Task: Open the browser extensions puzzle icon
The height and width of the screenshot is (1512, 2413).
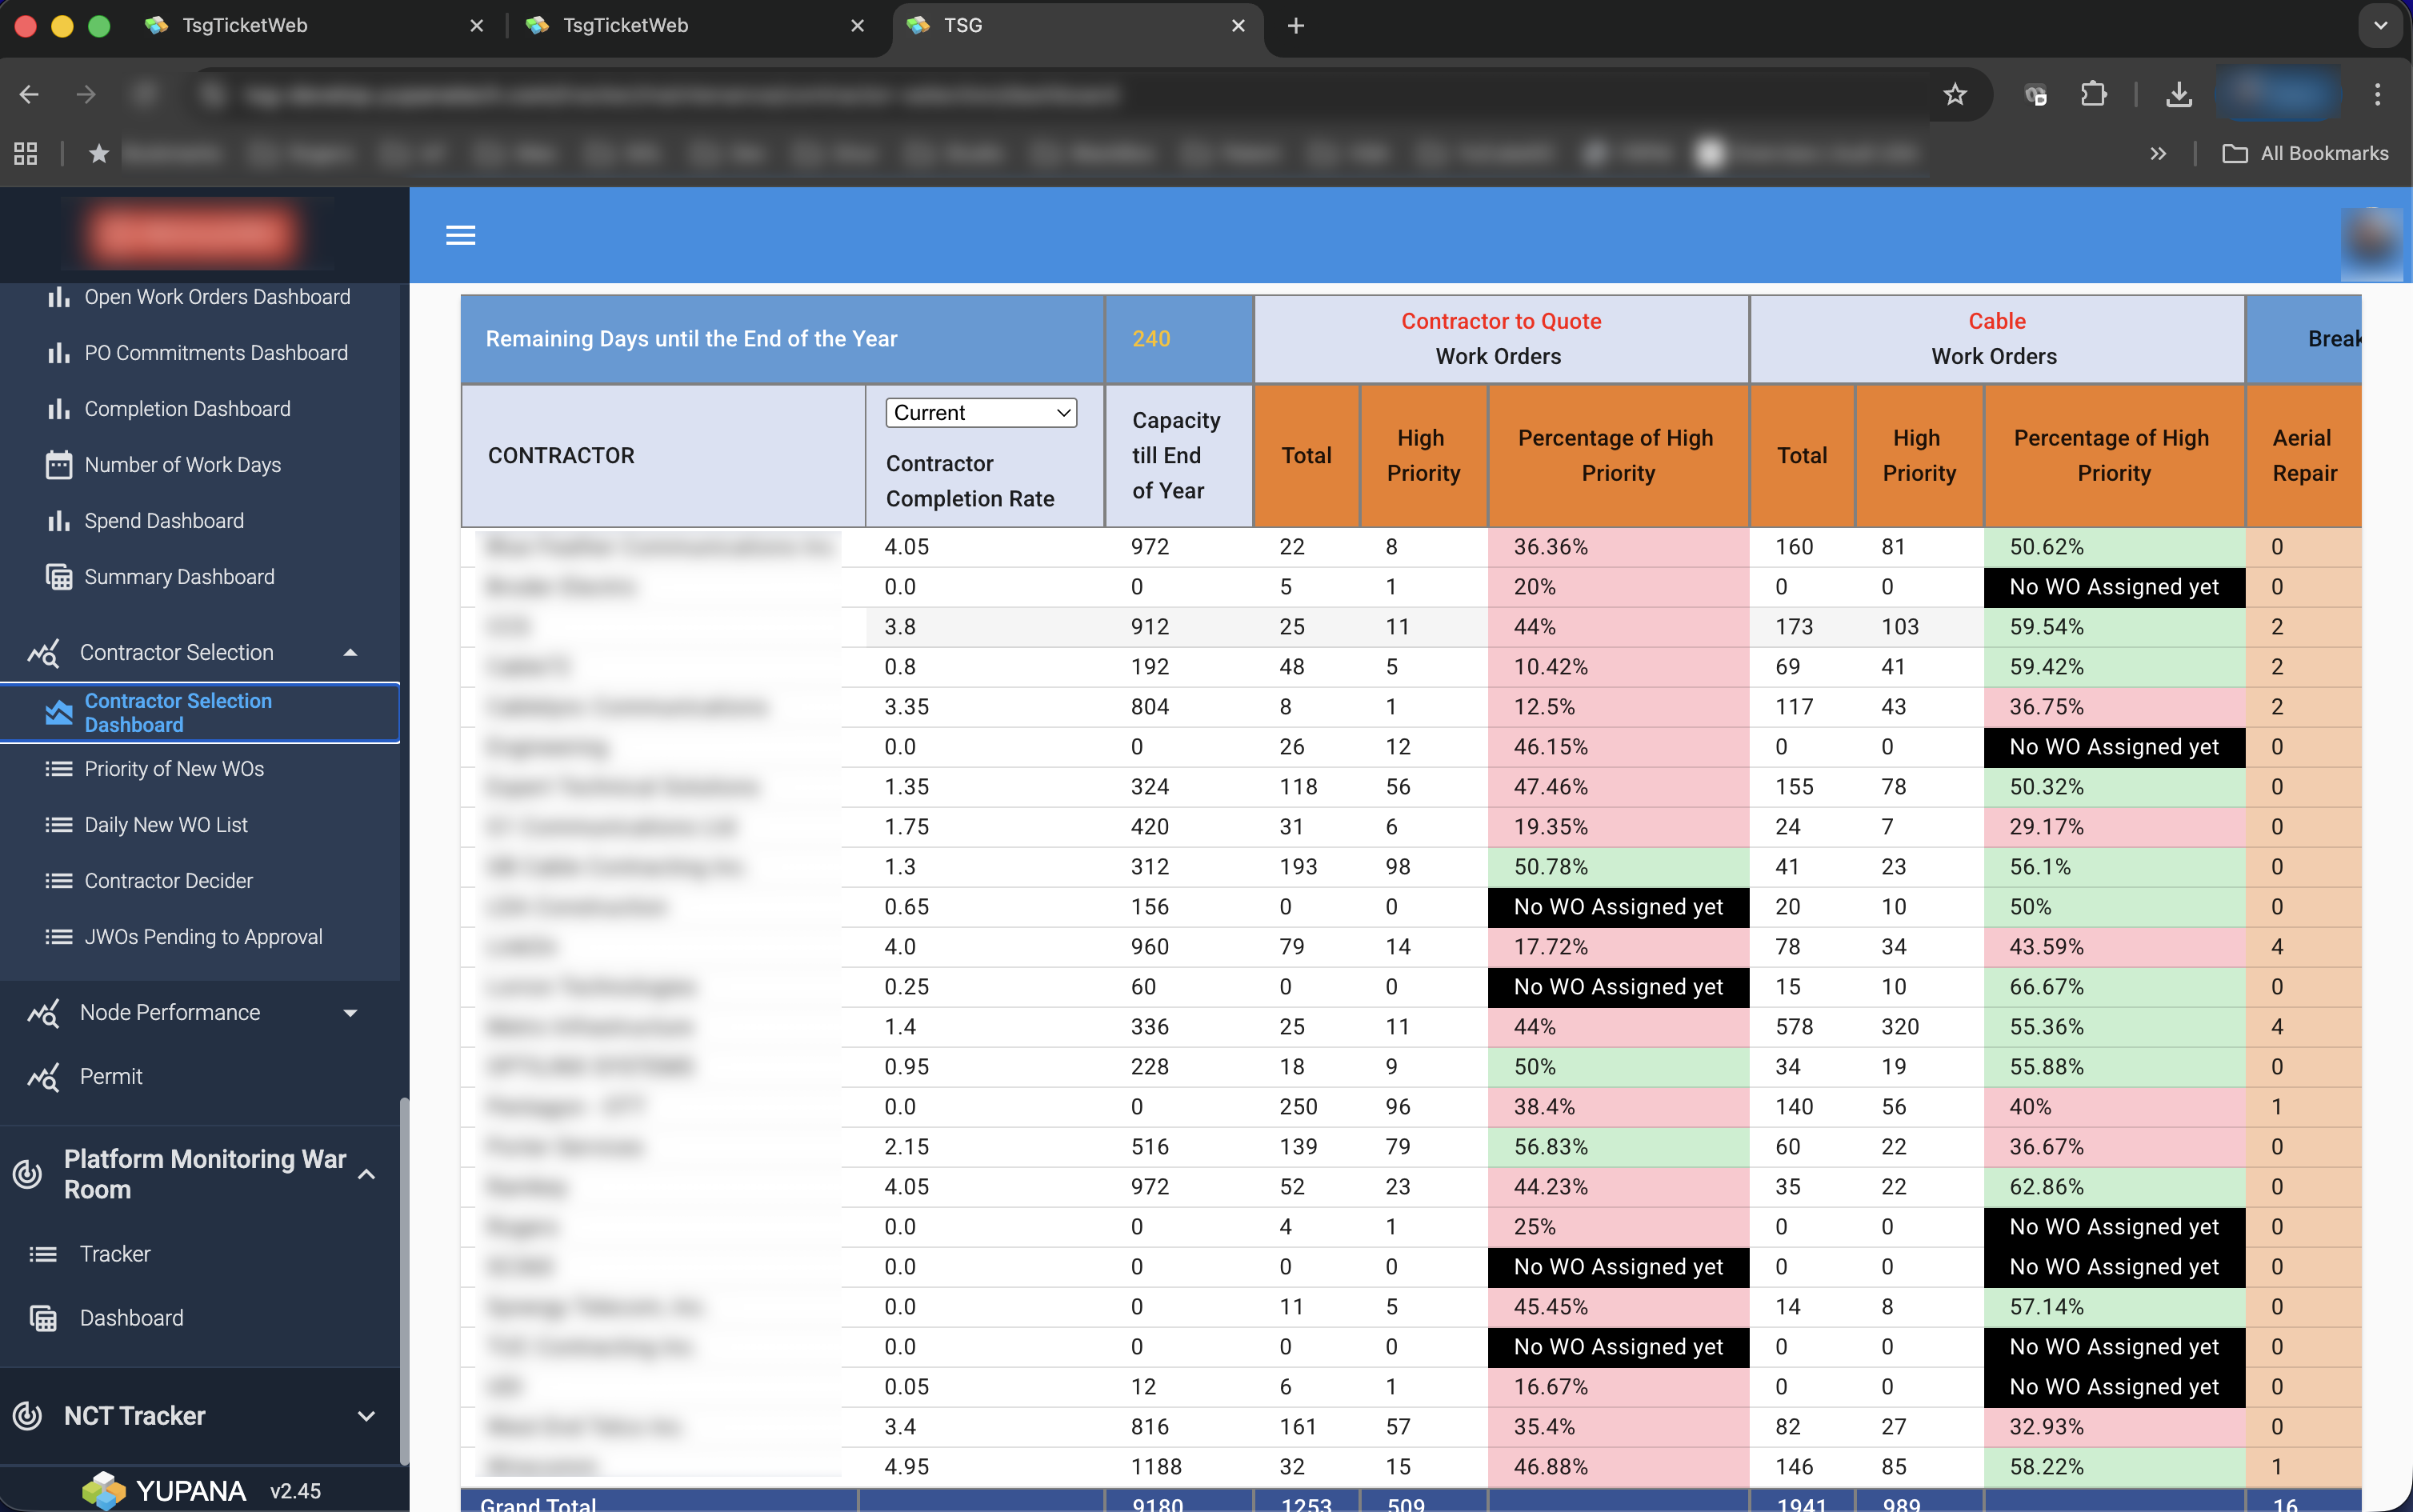Action: click(x=2093, y=95)
